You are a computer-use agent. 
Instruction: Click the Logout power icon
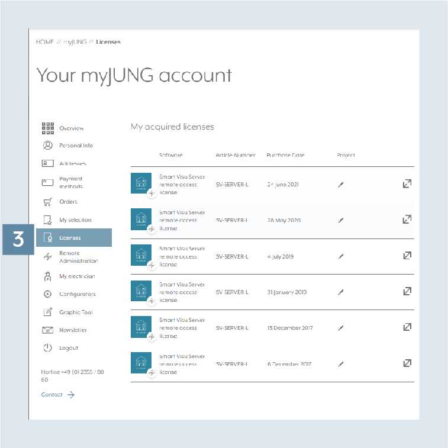pyautogui.click(x=48, y=348)
